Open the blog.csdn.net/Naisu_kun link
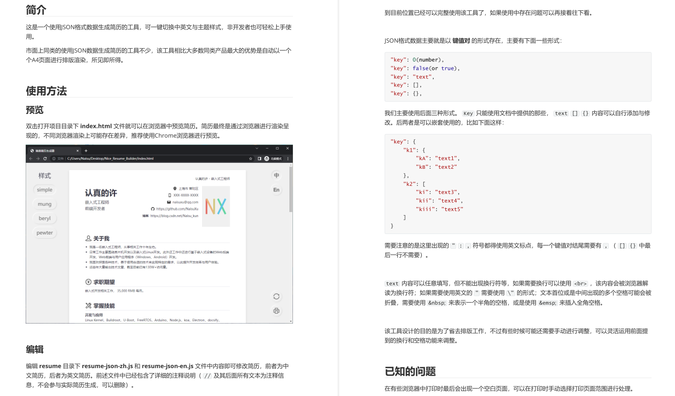Screen dimensions: 675x396 [174, 216]
